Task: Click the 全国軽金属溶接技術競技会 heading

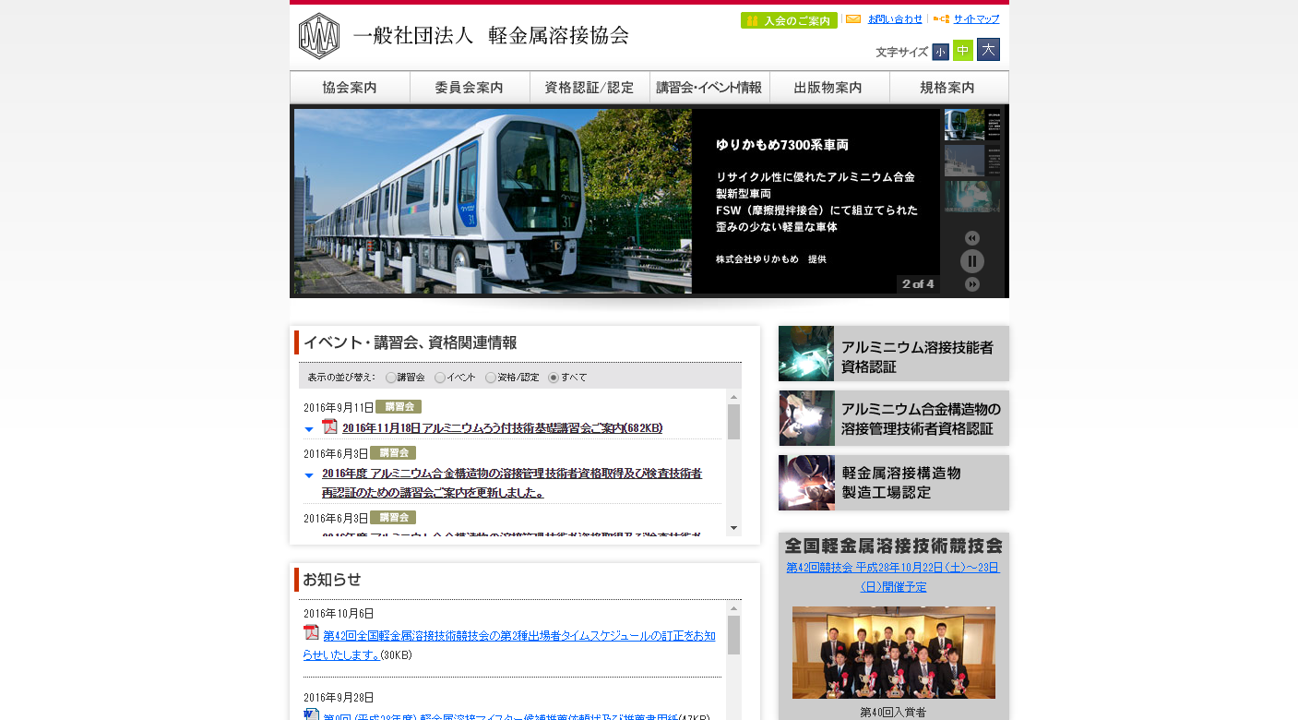Action: 894,545
